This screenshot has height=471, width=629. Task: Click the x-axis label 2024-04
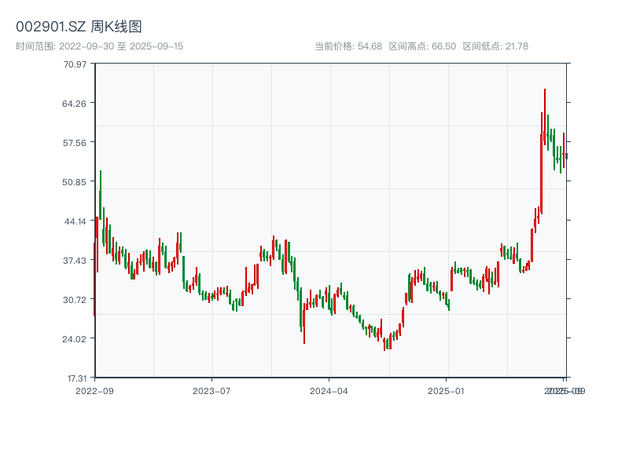tap(329, 391)
